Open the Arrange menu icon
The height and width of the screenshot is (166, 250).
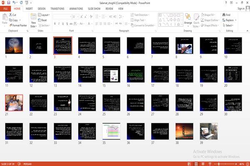point(188,17)
